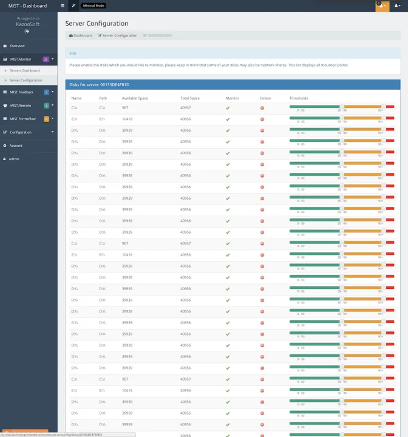Viewport: 408px width, 437px height.
Task: Open the Account sidebar item
Action: [29, 146]
